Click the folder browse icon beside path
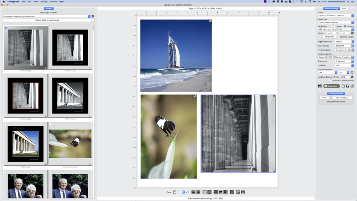Screen dimensions: 357x201 tap(93, 16)
